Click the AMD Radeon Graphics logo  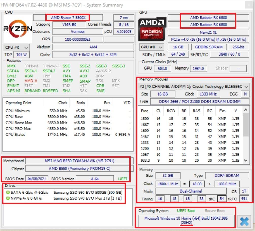point(152,29)
